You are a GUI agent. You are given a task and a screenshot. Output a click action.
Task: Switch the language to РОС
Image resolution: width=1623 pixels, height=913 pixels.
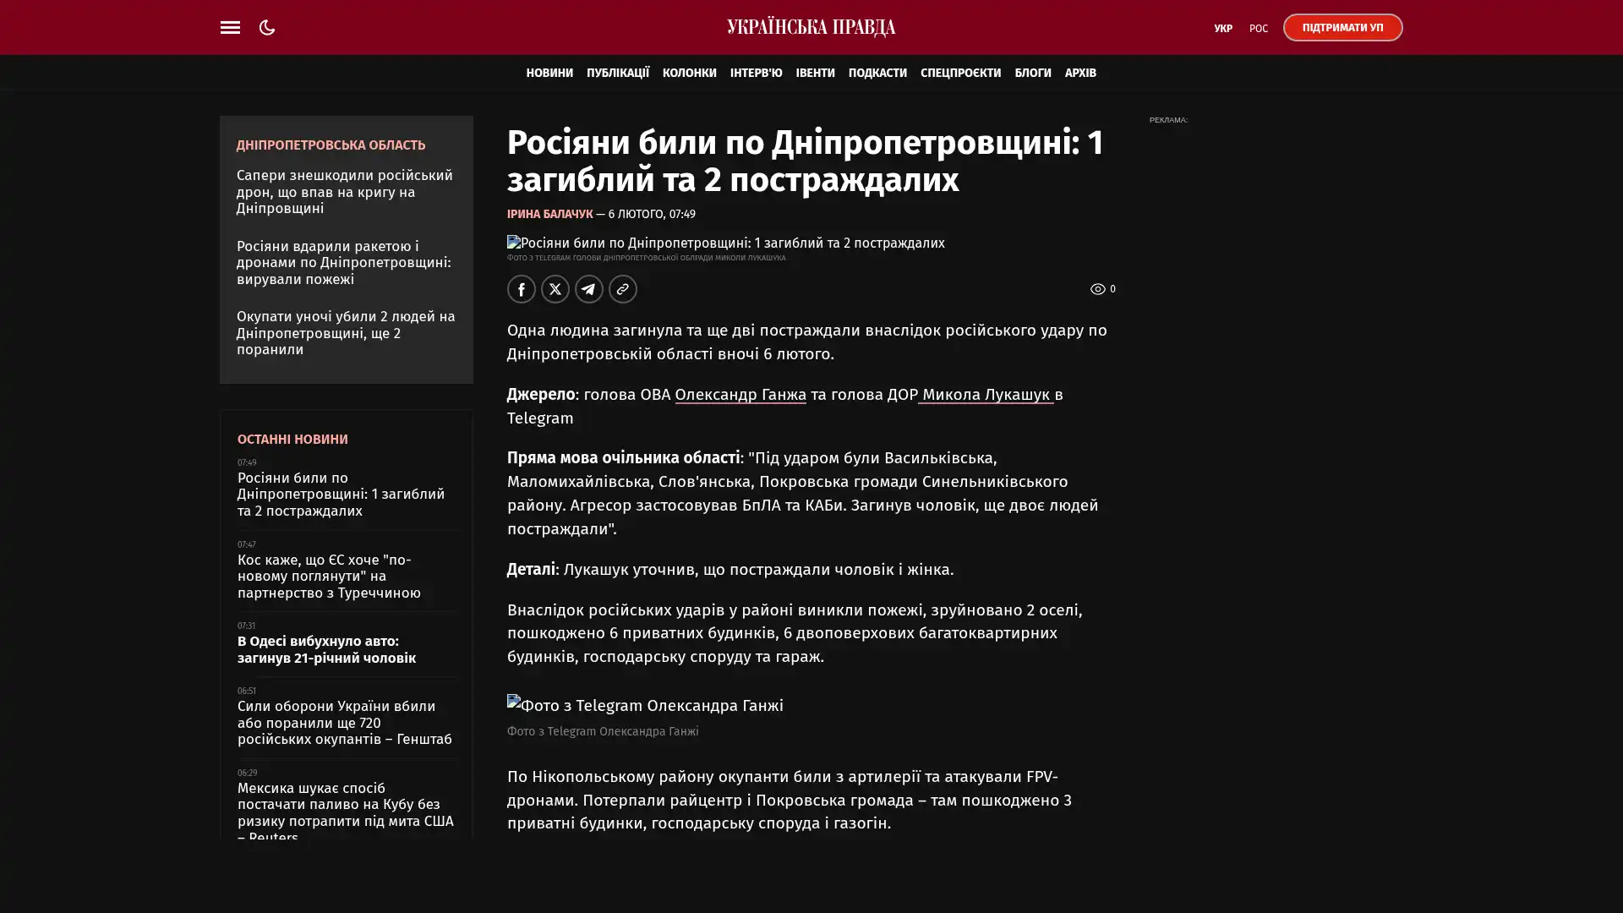coord(1258,29)
